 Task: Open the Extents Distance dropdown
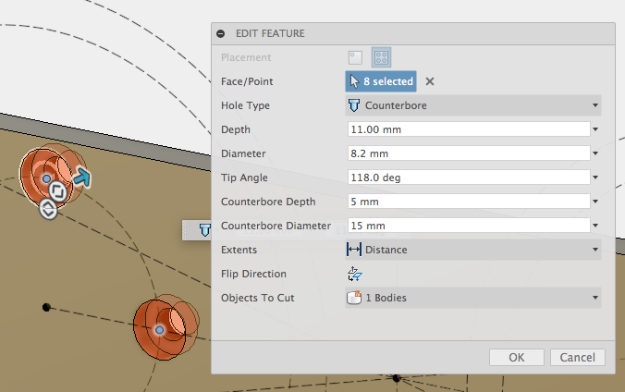point(473,250)
